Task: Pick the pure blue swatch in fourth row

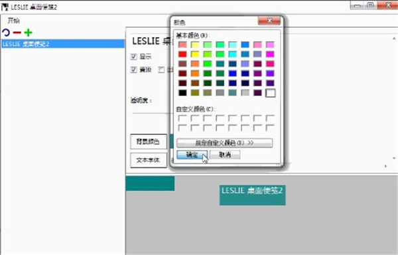Action: click(x=233, y=74)
